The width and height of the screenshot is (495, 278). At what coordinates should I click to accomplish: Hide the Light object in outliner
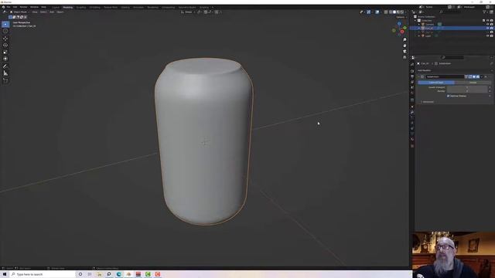[488, 36]
